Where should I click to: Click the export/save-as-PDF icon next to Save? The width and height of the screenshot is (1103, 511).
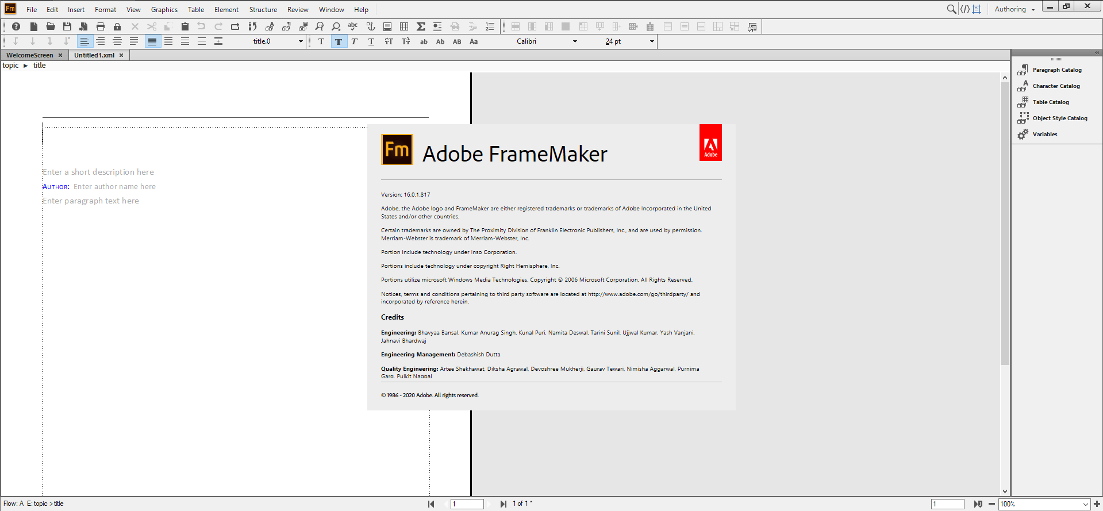[84, 26]
